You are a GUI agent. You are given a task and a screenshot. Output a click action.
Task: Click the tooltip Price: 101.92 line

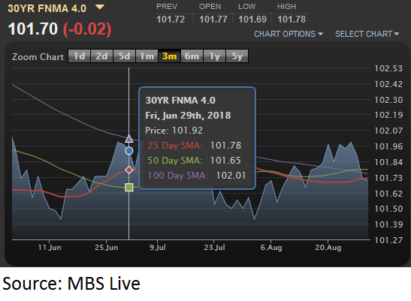pos(174,131)
